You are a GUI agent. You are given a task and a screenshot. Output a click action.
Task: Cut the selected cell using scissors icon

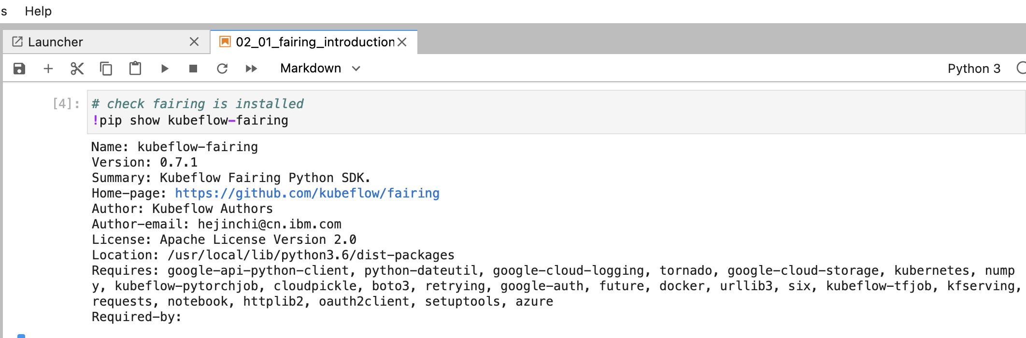click(77, 69)
